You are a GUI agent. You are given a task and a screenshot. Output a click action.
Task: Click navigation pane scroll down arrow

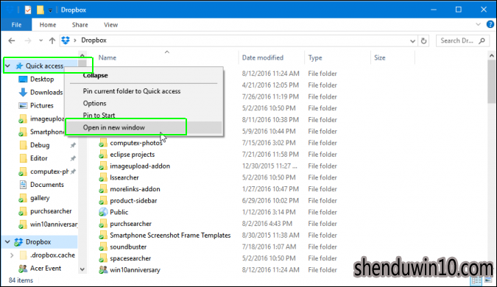click(x=82, y=269)
